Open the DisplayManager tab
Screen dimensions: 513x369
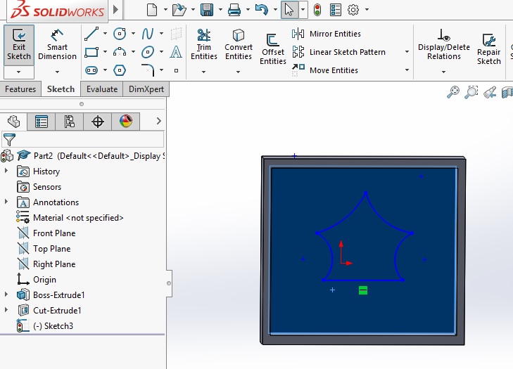pos(126,122)
